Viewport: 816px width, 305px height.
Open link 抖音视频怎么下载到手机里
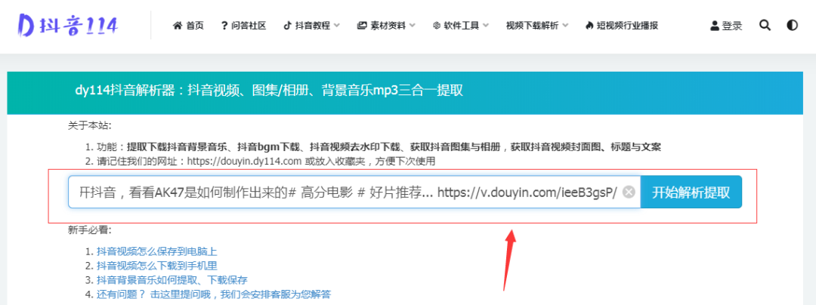coord(157,265)
